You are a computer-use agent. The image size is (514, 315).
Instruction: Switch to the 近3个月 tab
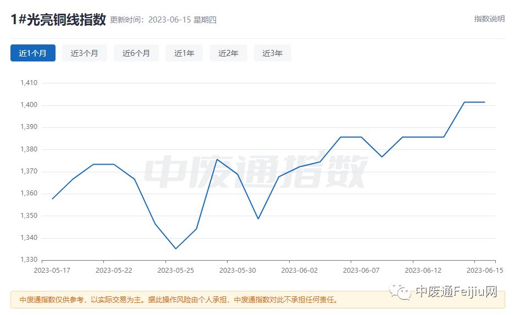click(84, 53)
